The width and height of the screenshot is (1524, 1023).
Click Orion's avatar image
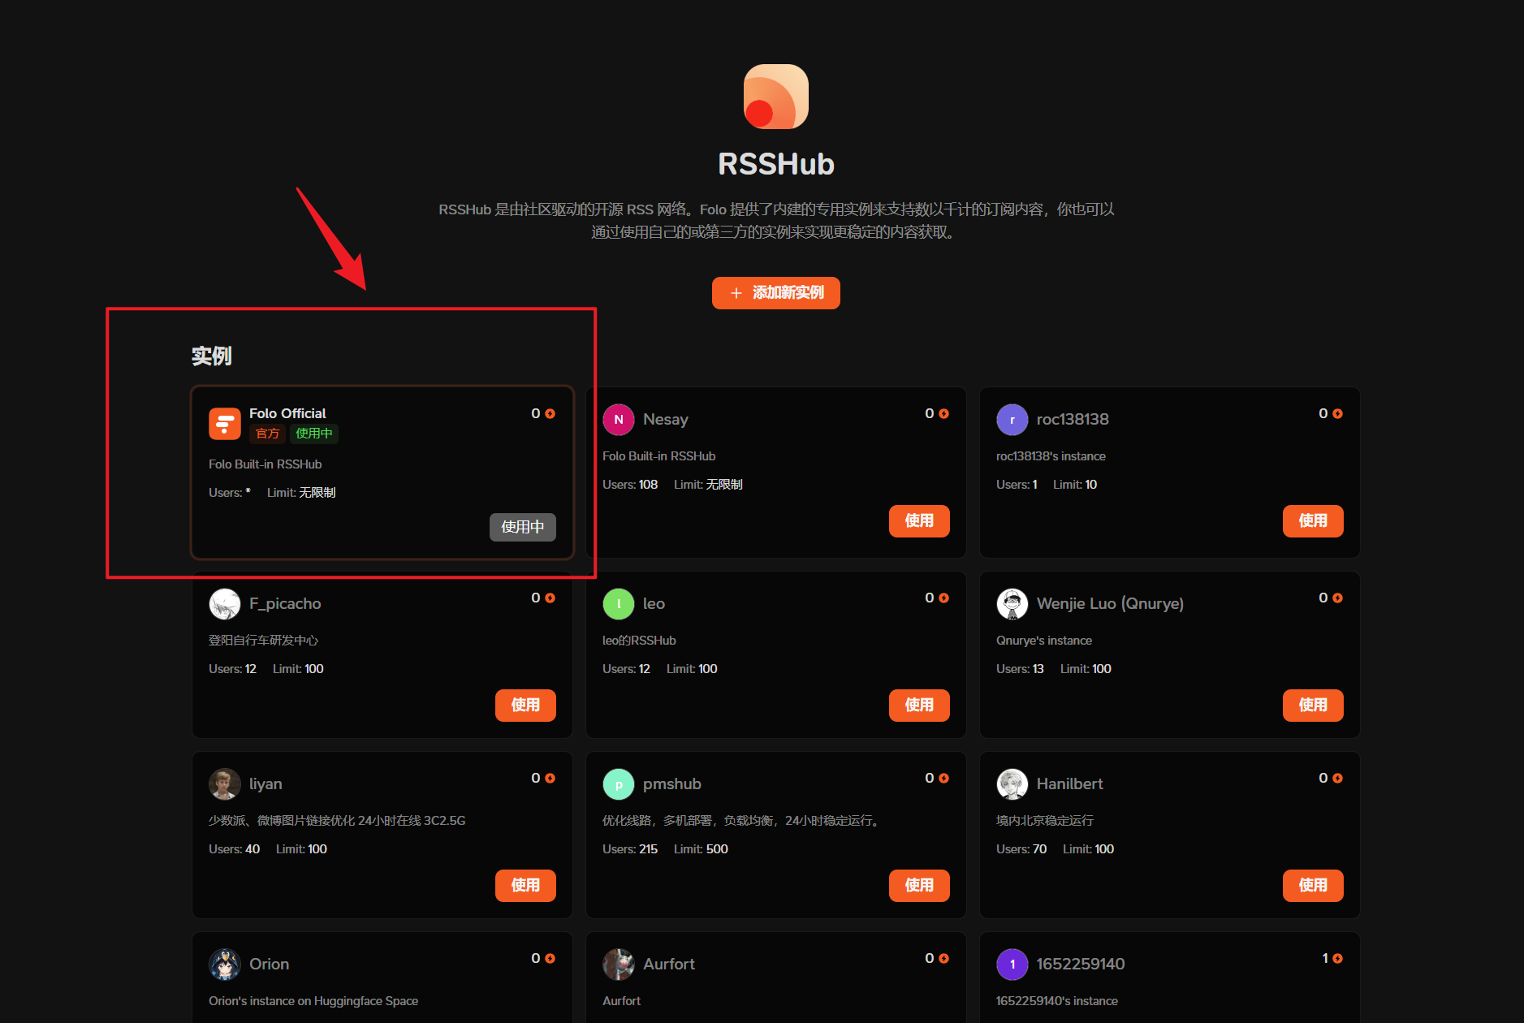coord(225,965)
